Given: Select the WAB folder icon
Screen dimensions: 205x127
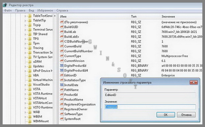Looking at the screenshot, I should [30, 112].
